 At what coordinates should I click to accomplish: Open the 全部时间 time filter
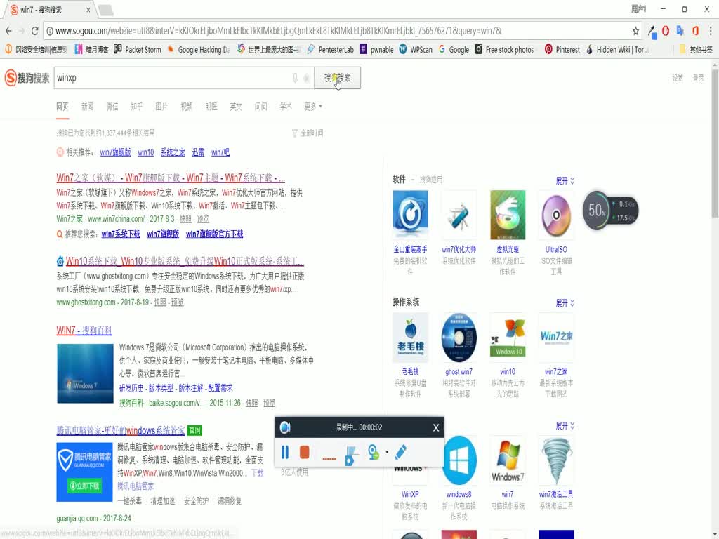pyautogui.click(x=308, y=133)
